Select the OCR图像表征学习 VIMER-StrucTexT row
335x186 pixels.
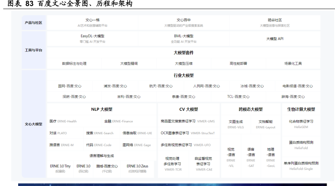188,133
